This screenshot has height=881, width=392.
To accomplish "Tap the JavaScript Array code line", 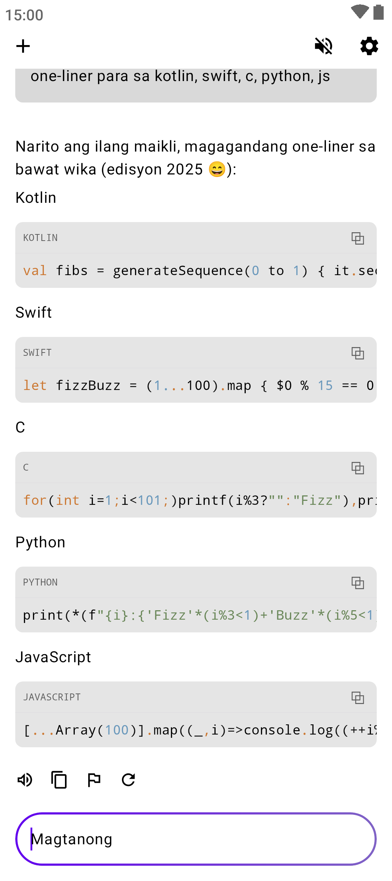I will (x=196, y=730).
